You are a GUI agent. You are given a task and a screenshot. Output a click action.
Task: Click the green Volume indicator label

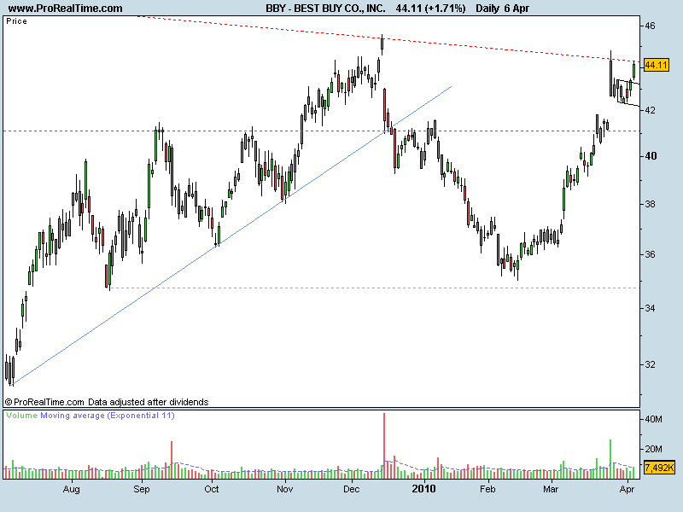(x=22, y=416)
